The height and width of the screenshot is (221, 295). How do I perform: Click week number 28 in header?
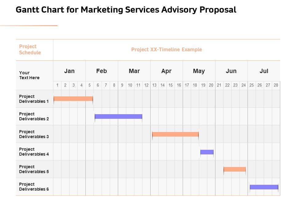pyautogui.click(x=276, y=85)
